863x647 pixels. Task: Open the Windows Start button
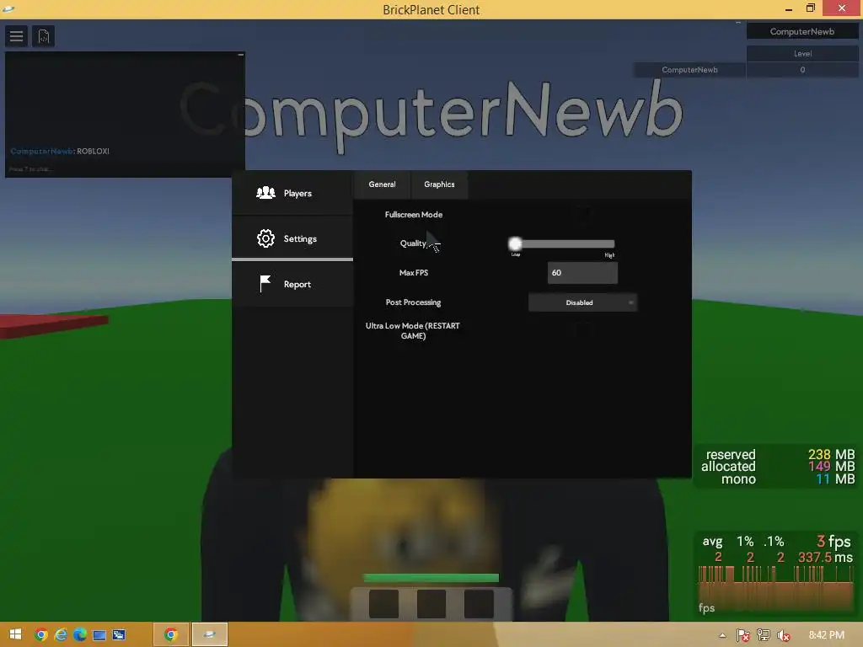click(x=15, y=634)
